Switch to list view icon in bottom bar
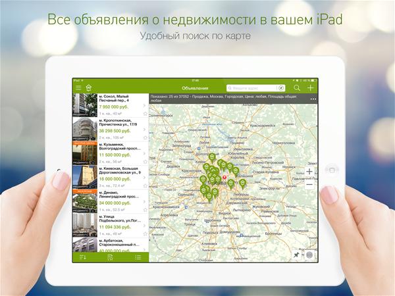Image resolution: width=395 pixels, height=296 pixels. (x=138, y=257)
